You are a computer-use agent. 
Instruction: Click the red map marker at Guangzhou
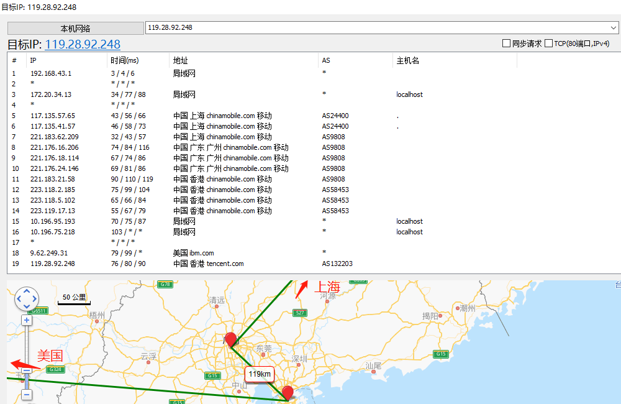tap(230, 340)
